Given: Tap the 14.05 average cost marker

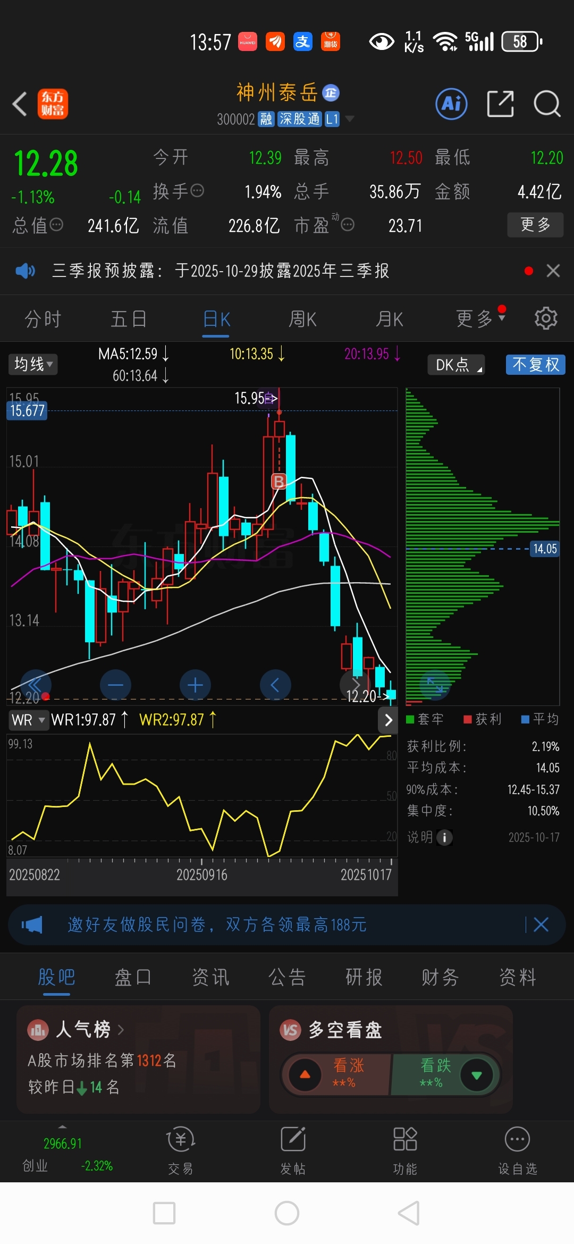Looking at the screenshot, I should tap(545, 549).
